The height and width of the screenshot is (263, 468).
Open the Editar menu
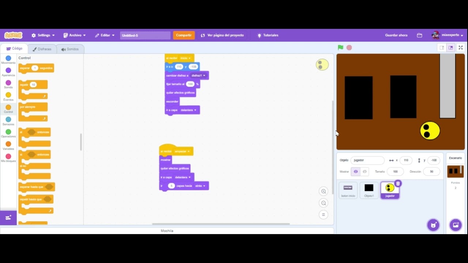(x=105, y=35)
